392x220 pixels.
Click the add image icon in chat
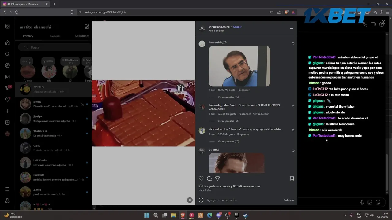click(x=370, y=202)
